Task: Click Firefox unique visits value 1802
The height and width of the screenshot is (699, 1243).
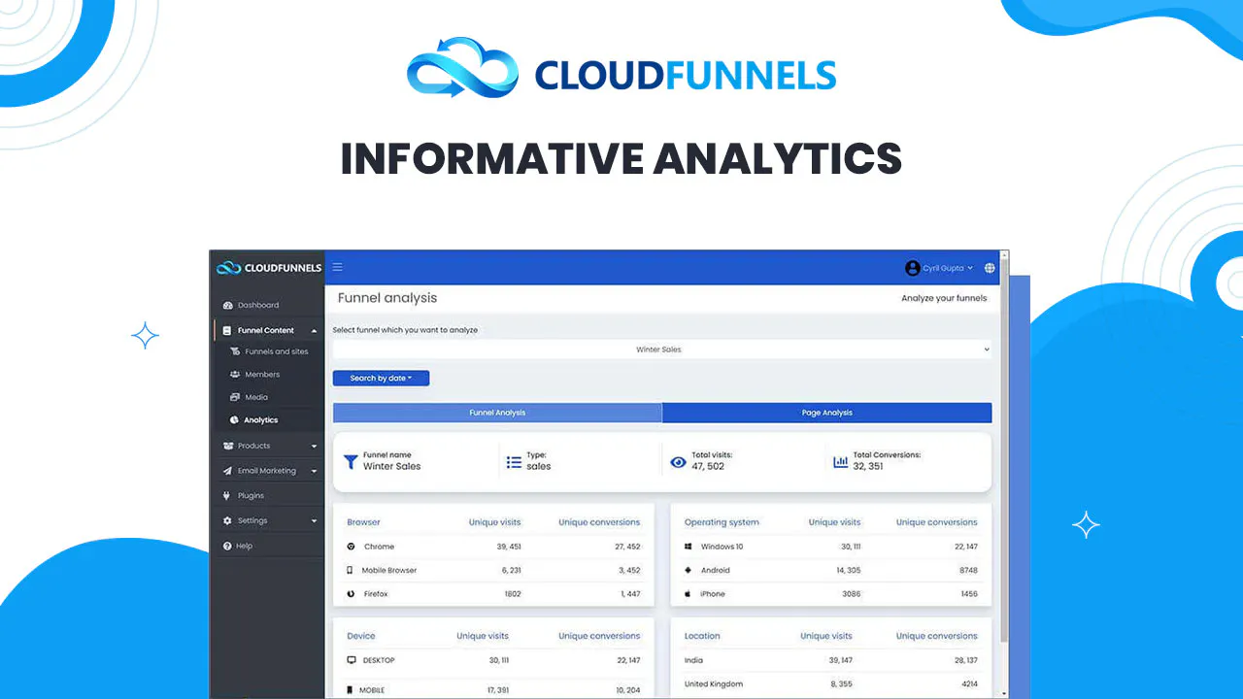Action: click(513, 593)
